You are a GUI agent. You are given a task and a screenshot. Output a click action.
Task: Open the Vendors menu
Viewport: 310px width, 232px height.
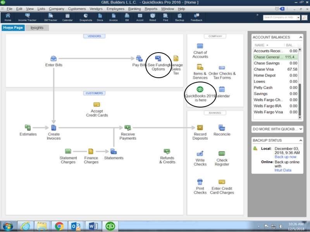coord(96,9)
